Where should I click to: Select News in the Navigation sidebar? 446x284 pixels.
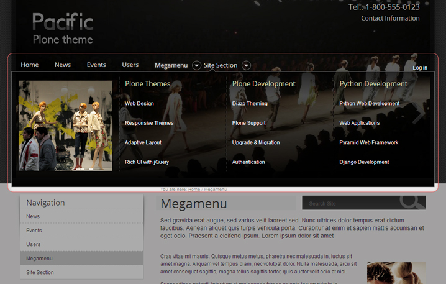tap(81, 216)
